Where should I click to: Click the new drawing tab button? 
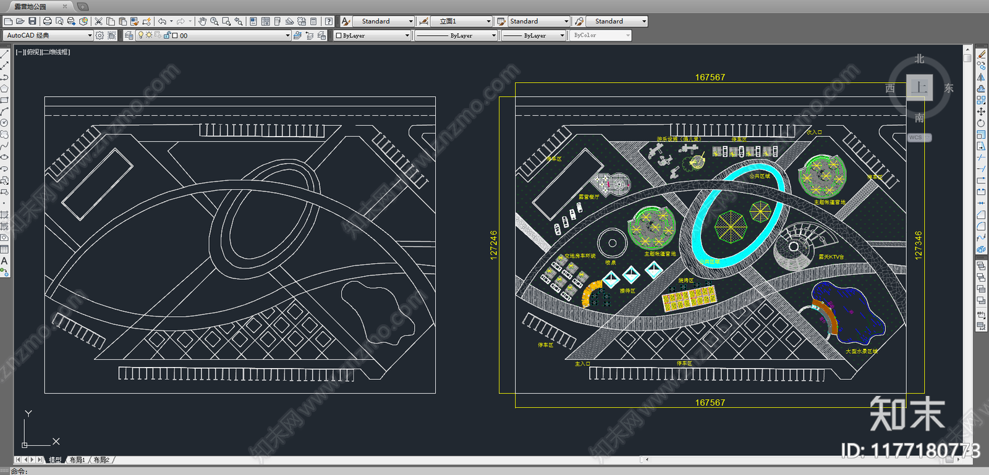82,7
